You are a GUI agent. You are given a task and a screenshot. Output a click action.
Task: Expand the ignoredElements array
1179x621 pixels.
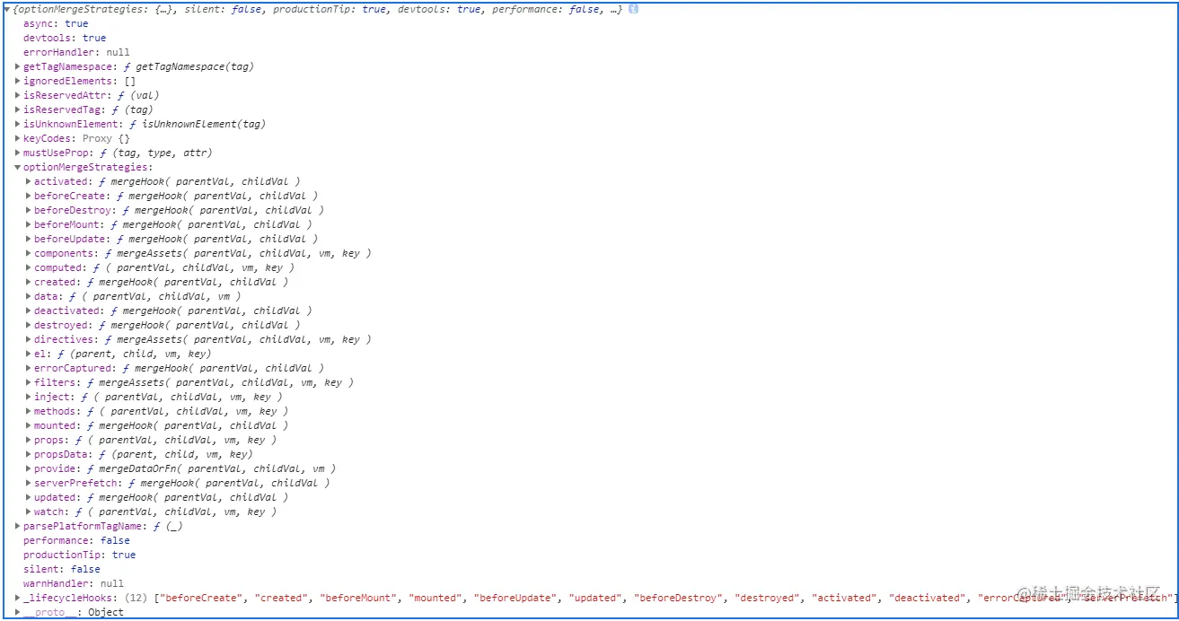tap(17, 81)
